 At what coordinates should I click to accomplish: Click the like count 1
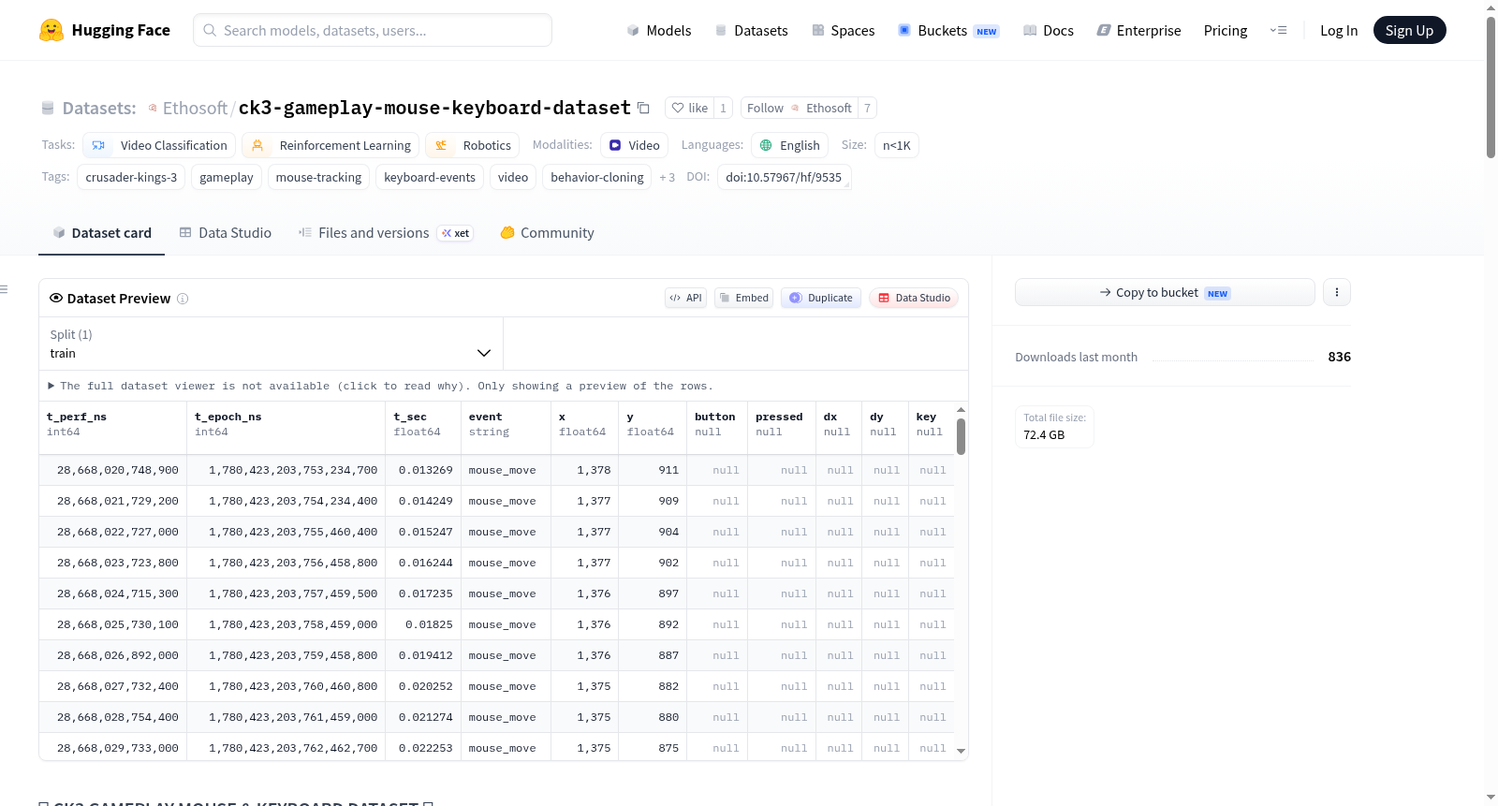tap(723, 108)
